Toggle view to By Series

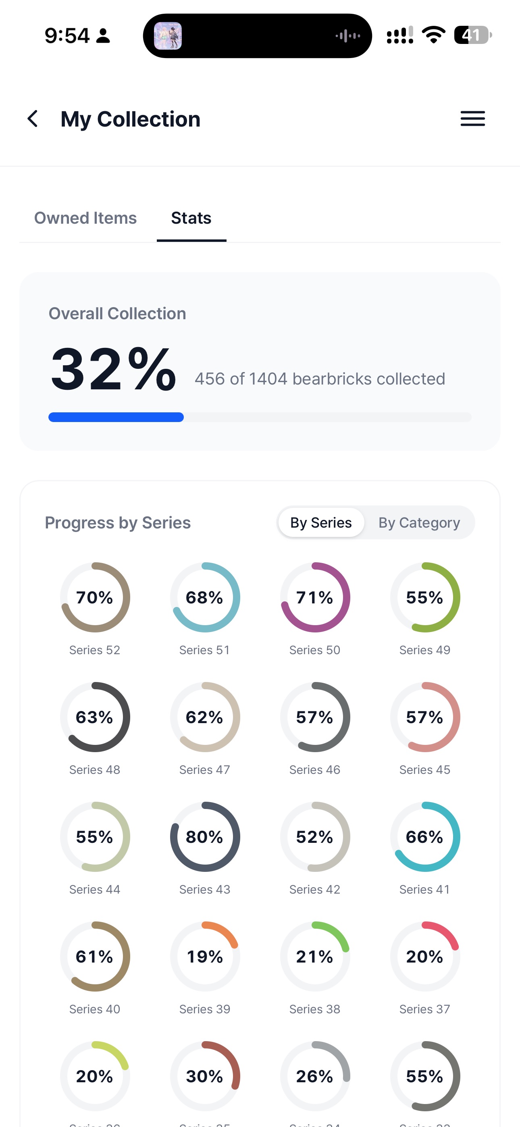[x=321, y=522]
